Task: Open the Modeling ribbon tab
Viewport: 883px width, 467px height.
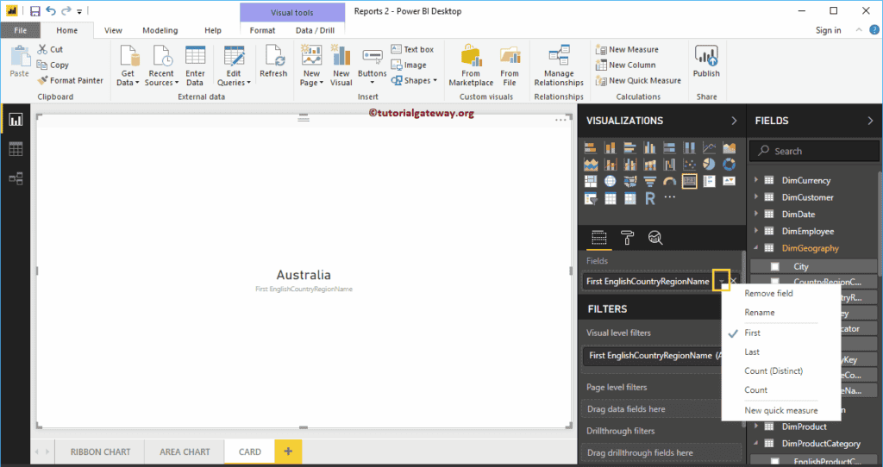Action: [x=160, y=30]
